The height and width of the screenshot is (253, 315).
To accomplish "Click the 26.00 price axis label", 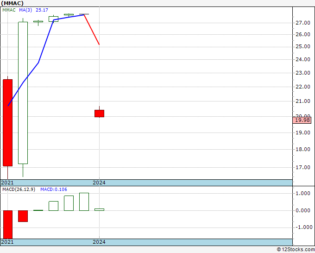I will click(x=303, y=34).
